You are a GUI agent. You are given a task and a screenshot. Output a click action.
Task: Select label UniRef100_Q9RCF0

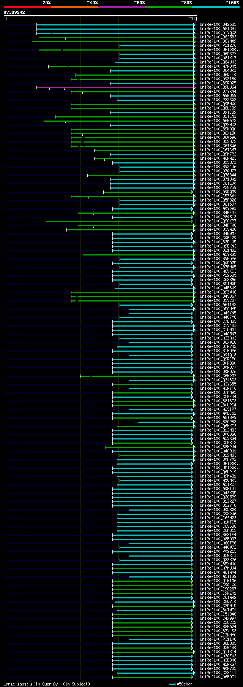click(x=218, y=359)
